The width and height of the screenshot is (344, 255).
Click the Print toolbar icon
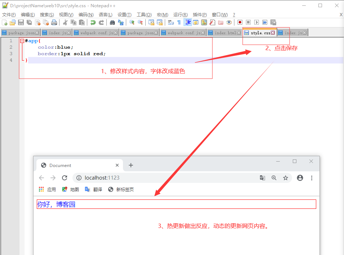54,22
